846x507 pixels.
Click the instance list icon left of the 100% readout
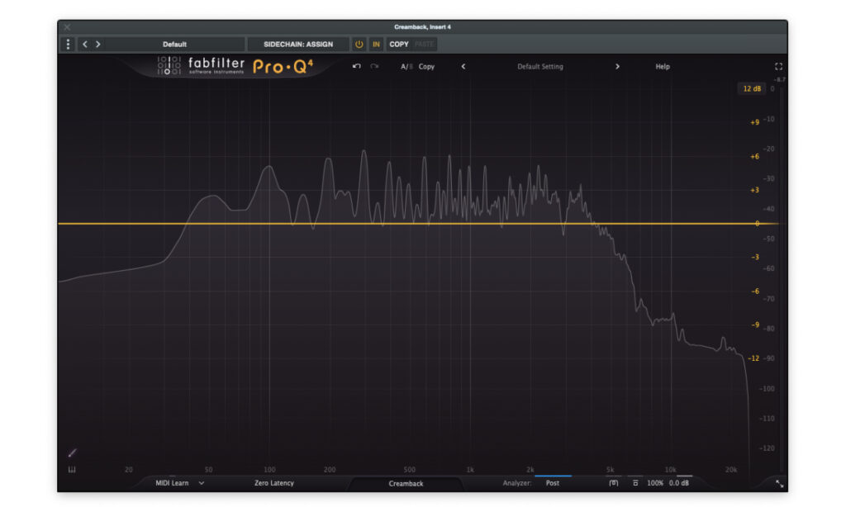coord(614,483)
